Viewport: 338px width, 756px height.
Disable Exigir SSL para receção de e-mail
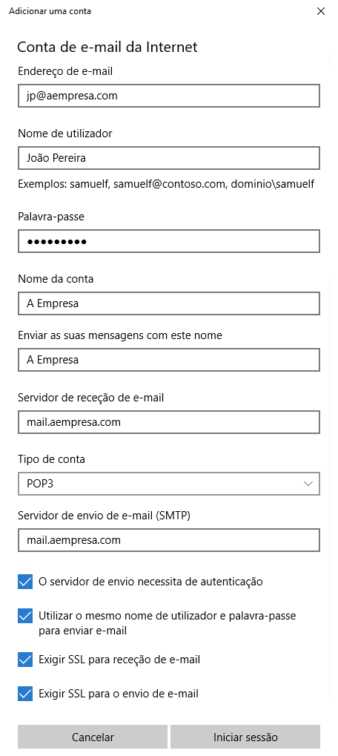coord(25,660)
